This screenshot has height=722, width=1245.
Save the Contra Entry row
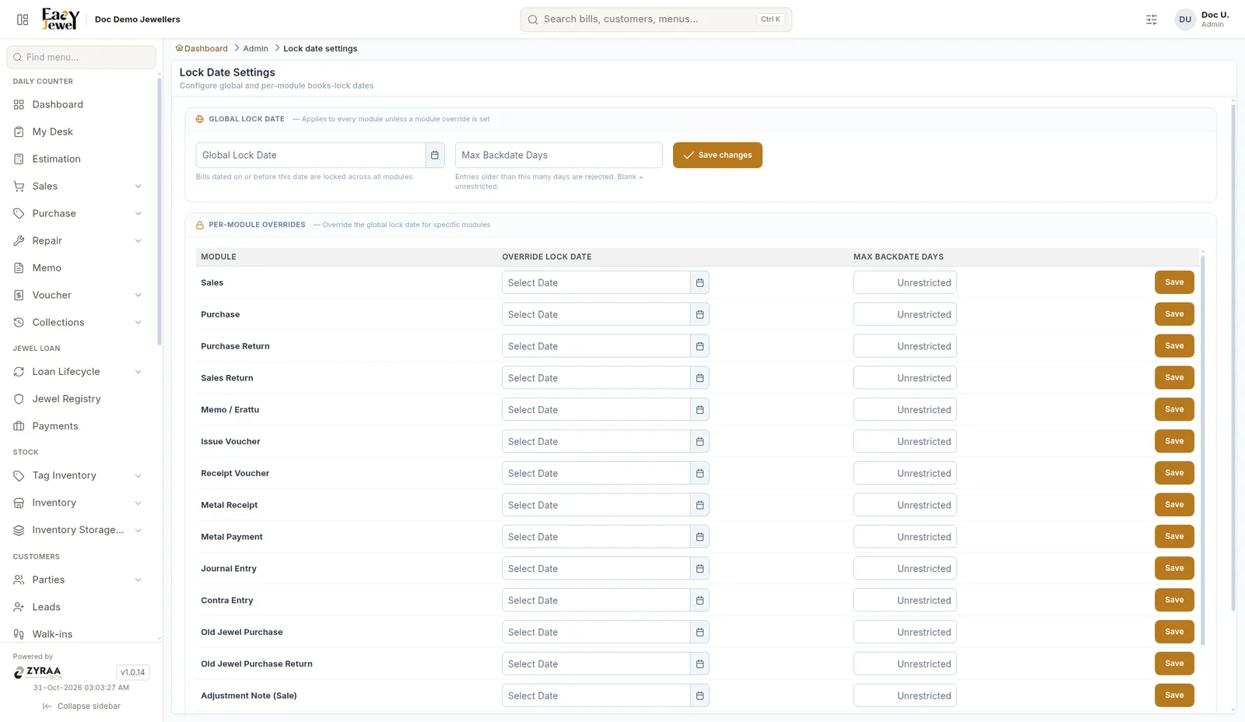point(1174,600)
